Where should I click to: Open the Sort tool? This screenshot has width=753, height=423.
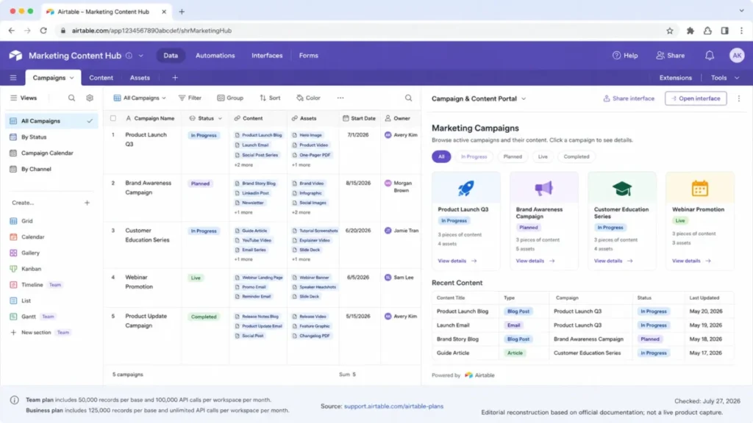[x=270, y=98]
